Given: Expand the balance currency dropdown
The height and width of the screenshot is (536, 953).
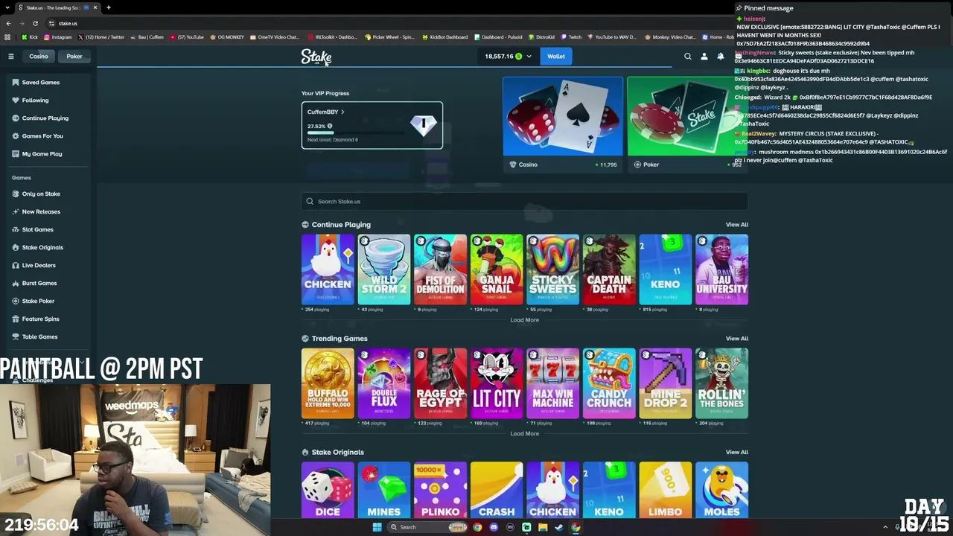Looking at the screenshot, I should pyautogui.click(x=529, y=57).
